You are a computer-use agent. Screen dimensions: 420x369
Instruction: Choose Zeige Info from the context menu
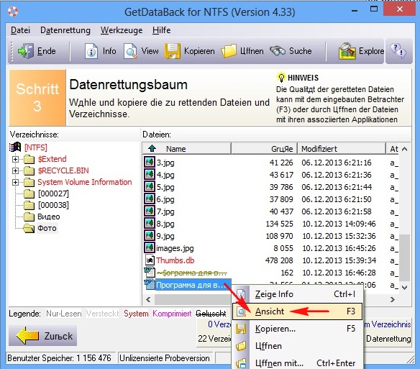pos(297,294)
